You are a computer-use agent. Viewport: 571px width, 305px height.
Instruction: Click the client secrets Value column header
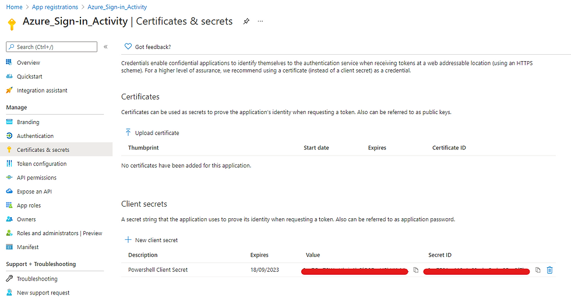[313, 255]
